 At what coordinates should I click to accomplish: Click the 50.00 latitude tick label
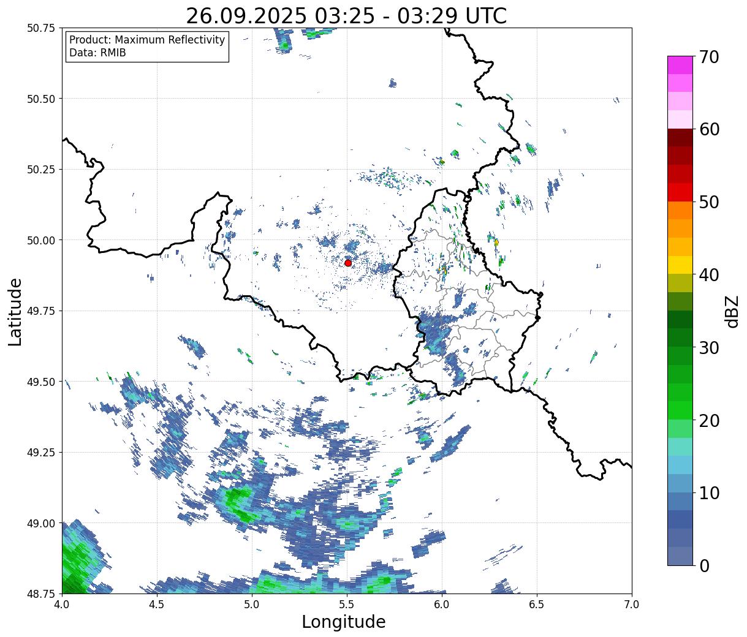pos(41,240)
